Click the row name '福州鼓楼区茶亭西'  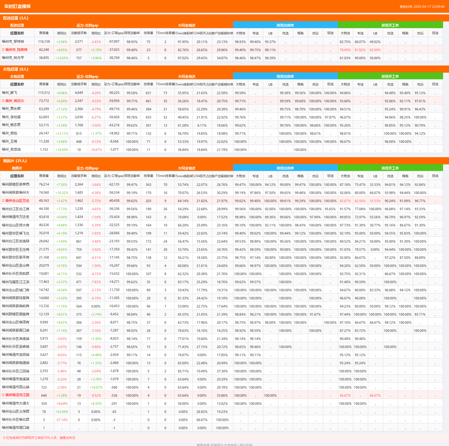pyautogui.click(x=16, y=184)
